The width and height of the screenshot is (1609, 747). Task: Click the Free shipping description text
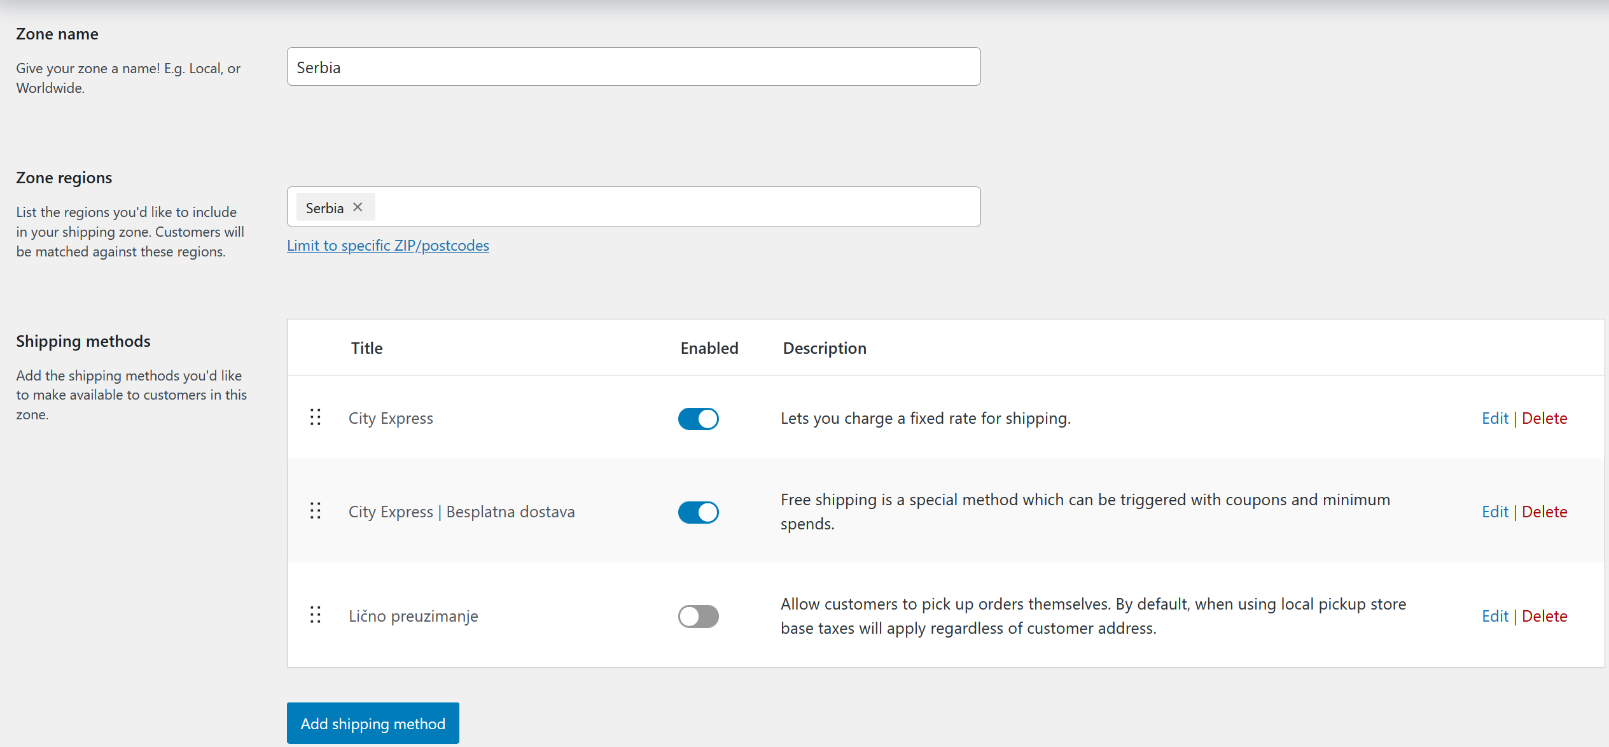pos(1085,512)
